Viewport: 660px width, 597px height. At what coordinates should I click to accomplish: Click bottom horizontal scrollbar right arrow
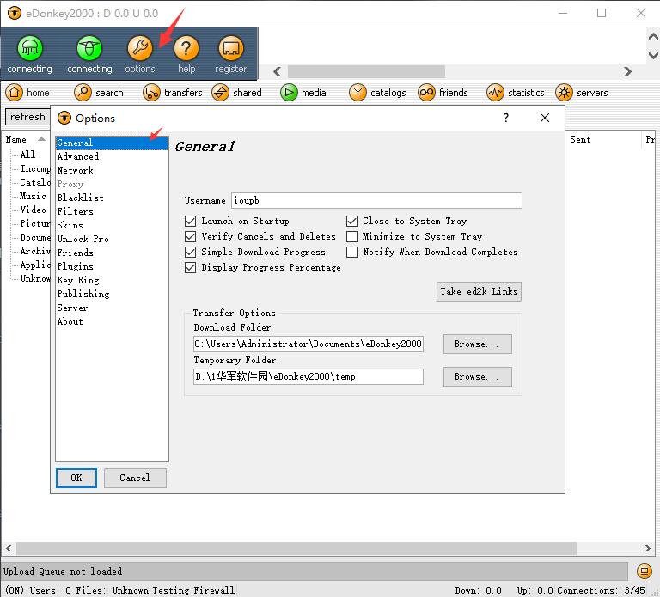pyautogui.click(x=647, y=549)
